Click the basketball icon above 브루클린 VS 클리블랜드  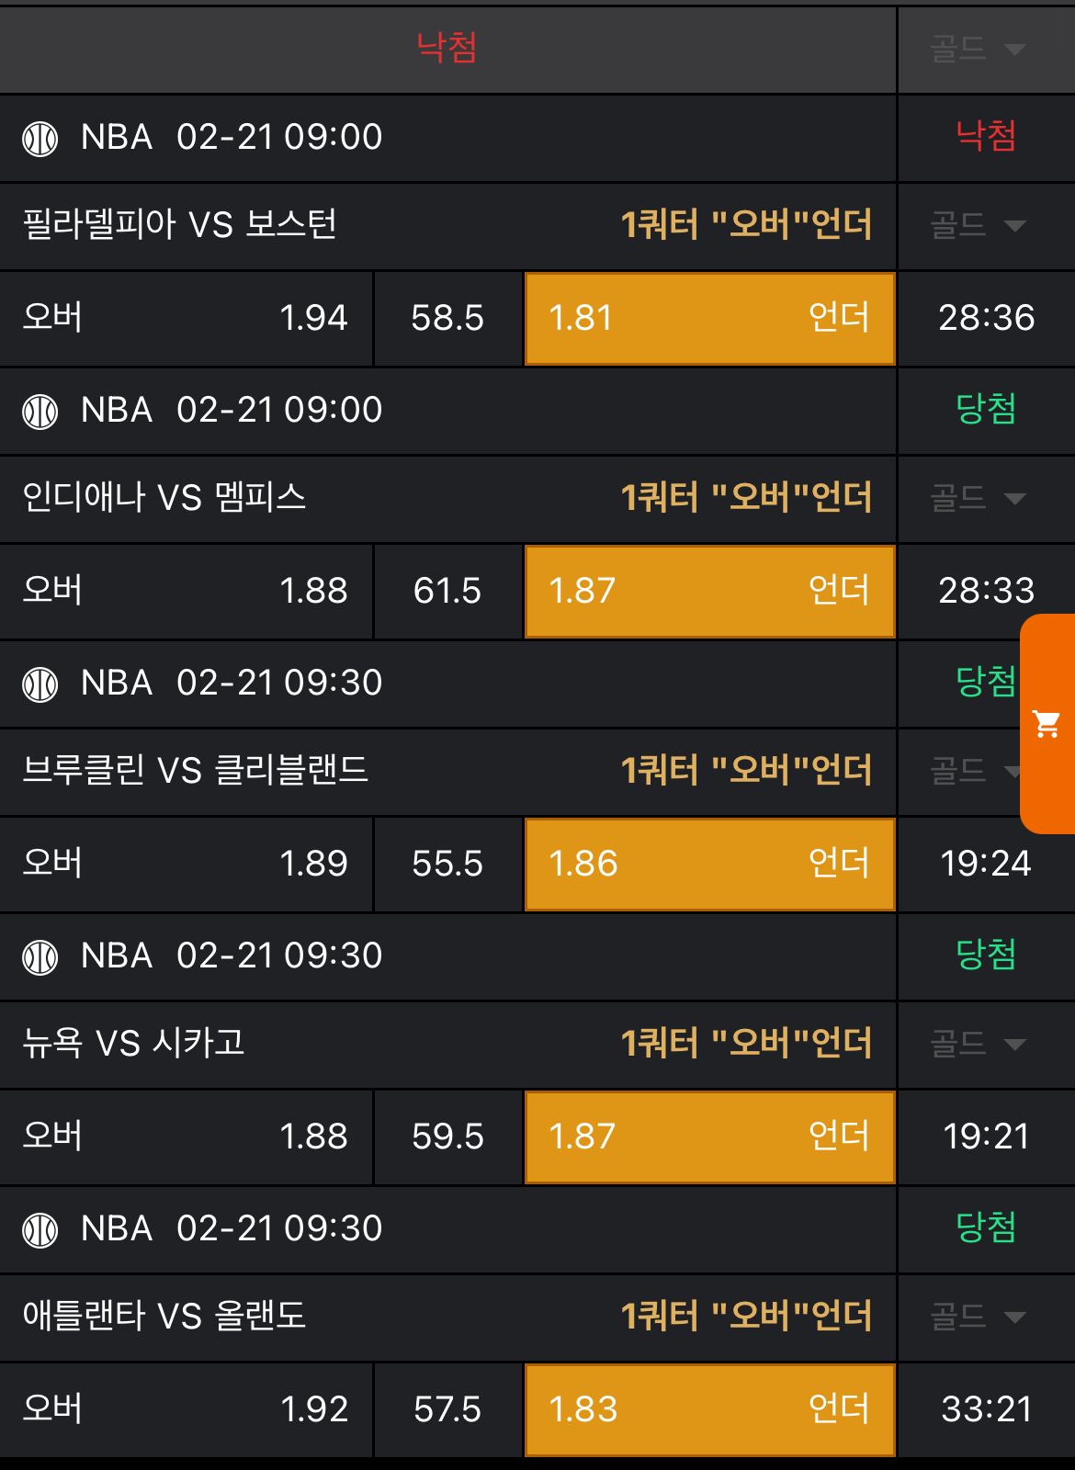click(40, 684)
